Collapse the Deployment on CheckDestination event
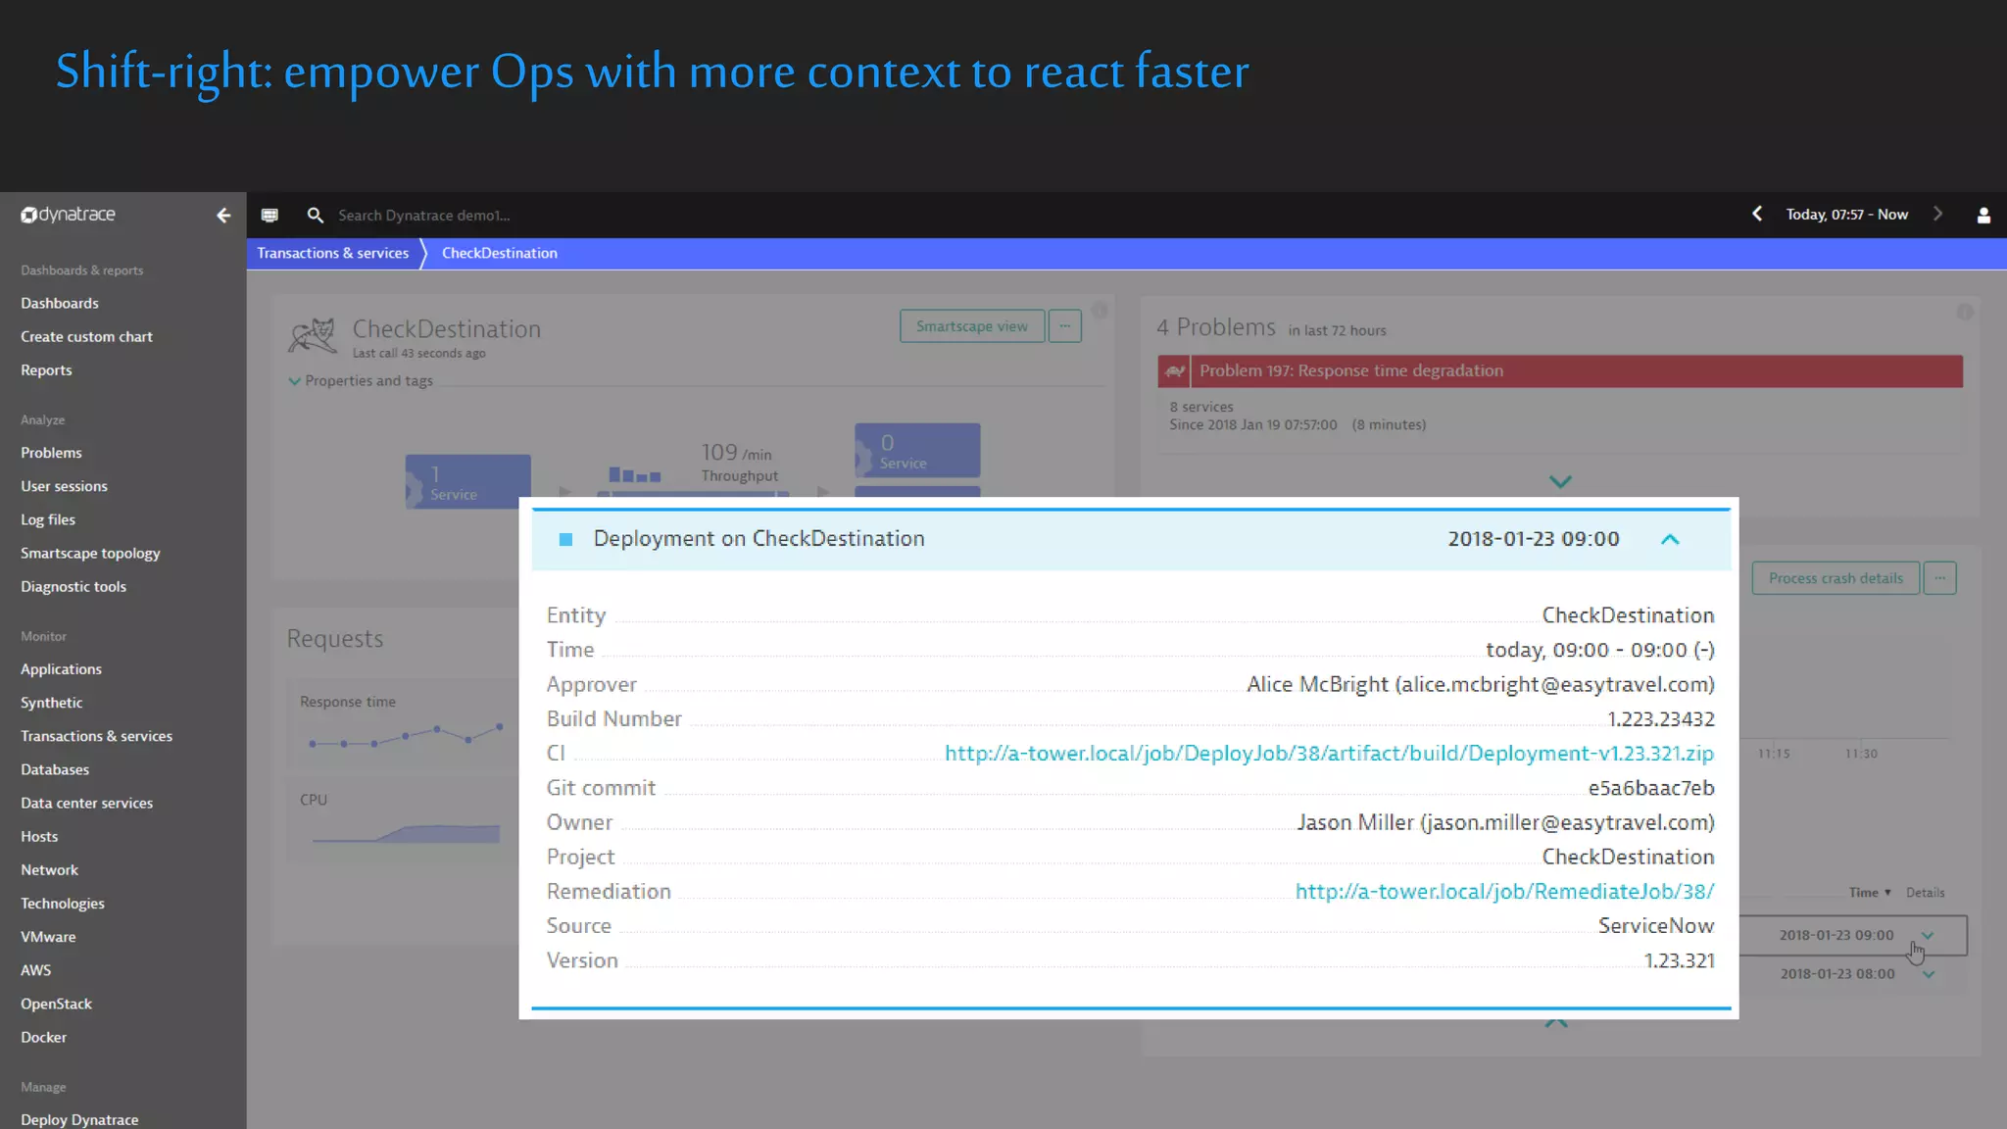This screenshot has width=2007, height=1129. (x=1670, y=539)
